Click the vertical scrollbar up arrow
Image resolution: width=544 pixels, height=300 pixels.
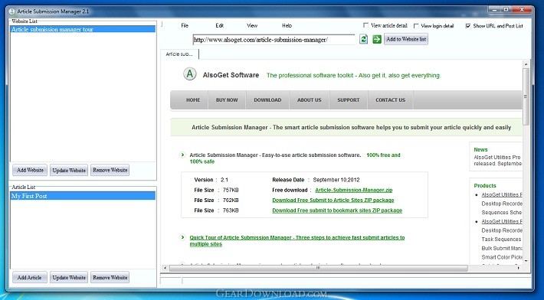pyautogui.click(x=526, y=64)
